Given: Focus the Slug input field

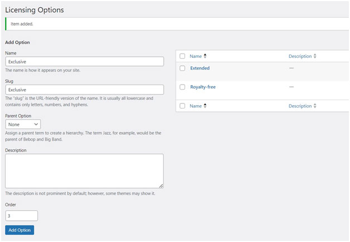Looking at the screenshot, I should coord(84,90).
